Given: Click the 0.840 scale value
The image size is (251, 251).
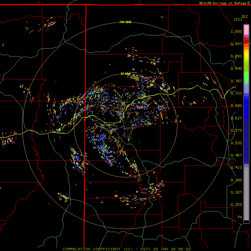Looking at the screenshot, I should (236, 69).
